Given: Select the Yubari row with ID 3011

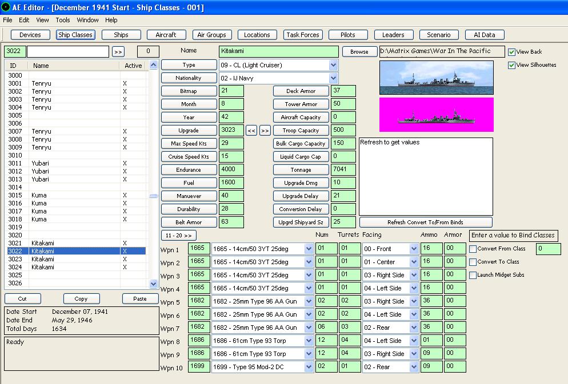Looking at the screenshot, I should (77, 163).
